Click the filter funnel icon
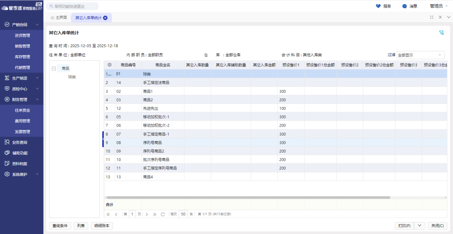This screenshot has height=234, width=453. tap(441, 33)
